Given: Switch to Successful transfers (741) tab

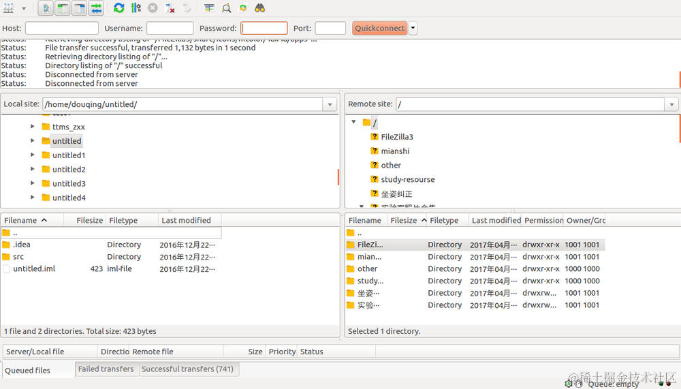Looking at the screenshot, I should tap(187, 369).
